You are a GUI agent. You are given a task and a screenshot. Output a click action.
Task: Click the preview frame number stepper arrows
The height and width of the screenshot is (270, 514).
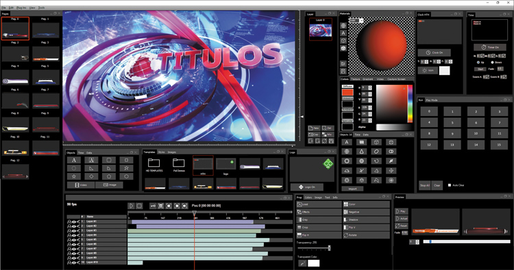pyautogui.click(x=417, y=242)
